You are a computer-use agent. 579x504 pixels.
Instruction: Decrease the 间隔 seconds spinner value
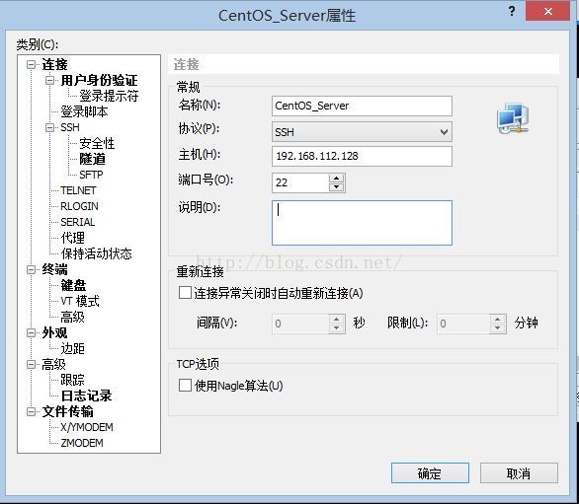click(x=336, y=327)
